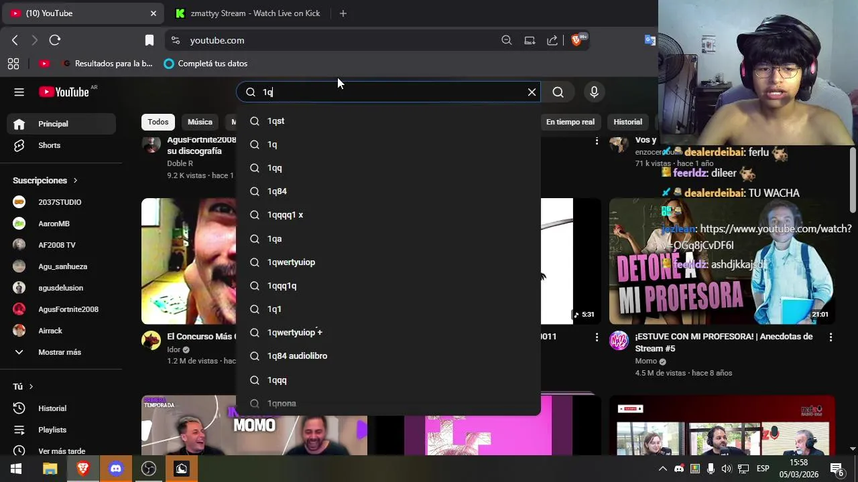The height and width of the screenshot is (482, 858).
Task: Close the YouTube tab
Action: coord(153,13)
